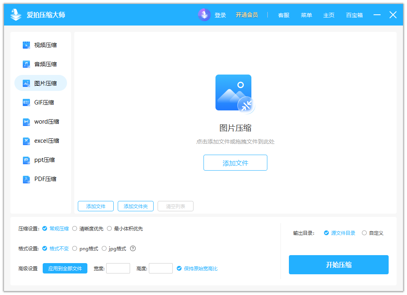The height and width of the screenshot is (295, 407).
Task: Click the 点击添加文件或拖拽文件到此处 hint text
Action: (x=235, y=142)
